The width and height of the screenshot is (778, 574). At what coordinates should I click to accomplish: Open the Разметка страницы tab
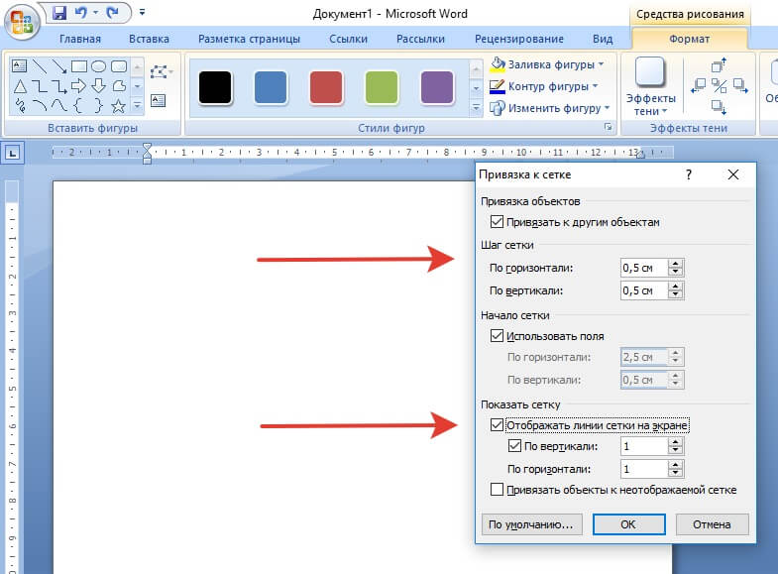point(249,39)
